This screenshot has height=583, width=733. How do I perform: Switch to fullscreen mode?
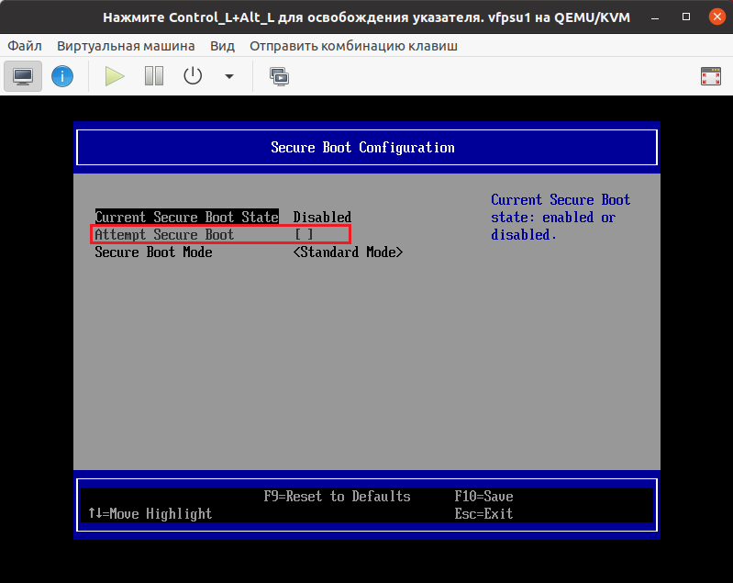(x=710, y=76)
